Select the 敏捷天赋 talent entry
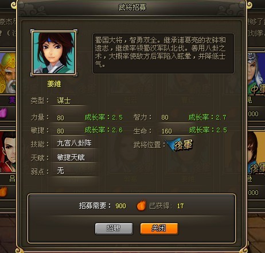This screenshot has width=265, height=253. pos(71,158)
